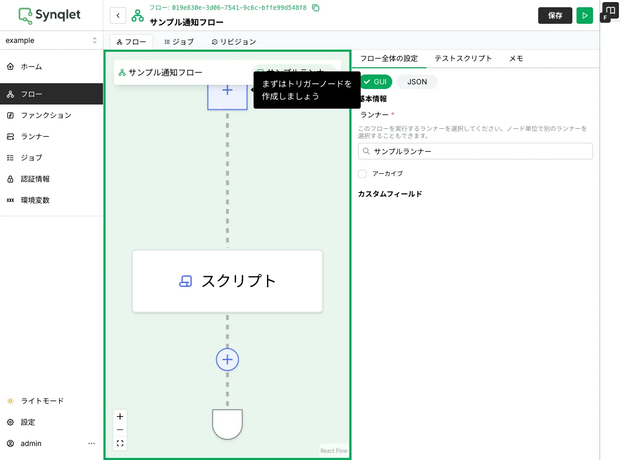The image size is (621, 460).
Task: Select JSON mode toggle
Action: click(417, 82)
